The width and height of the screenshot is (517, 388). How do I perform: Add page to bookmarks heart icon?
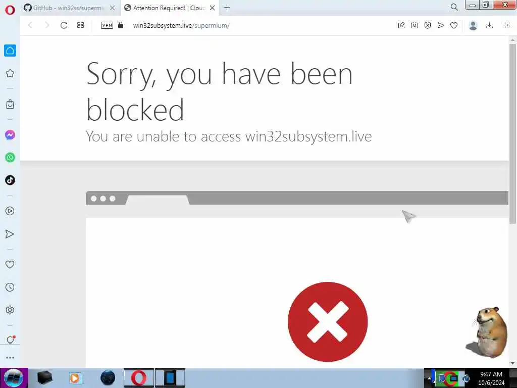(x=454, y=25)
